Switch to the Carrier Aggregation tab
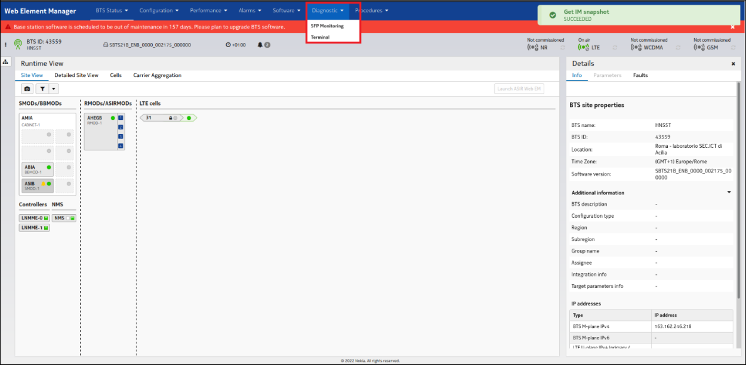This screenshot has width=746, height=365. point(157,75)
